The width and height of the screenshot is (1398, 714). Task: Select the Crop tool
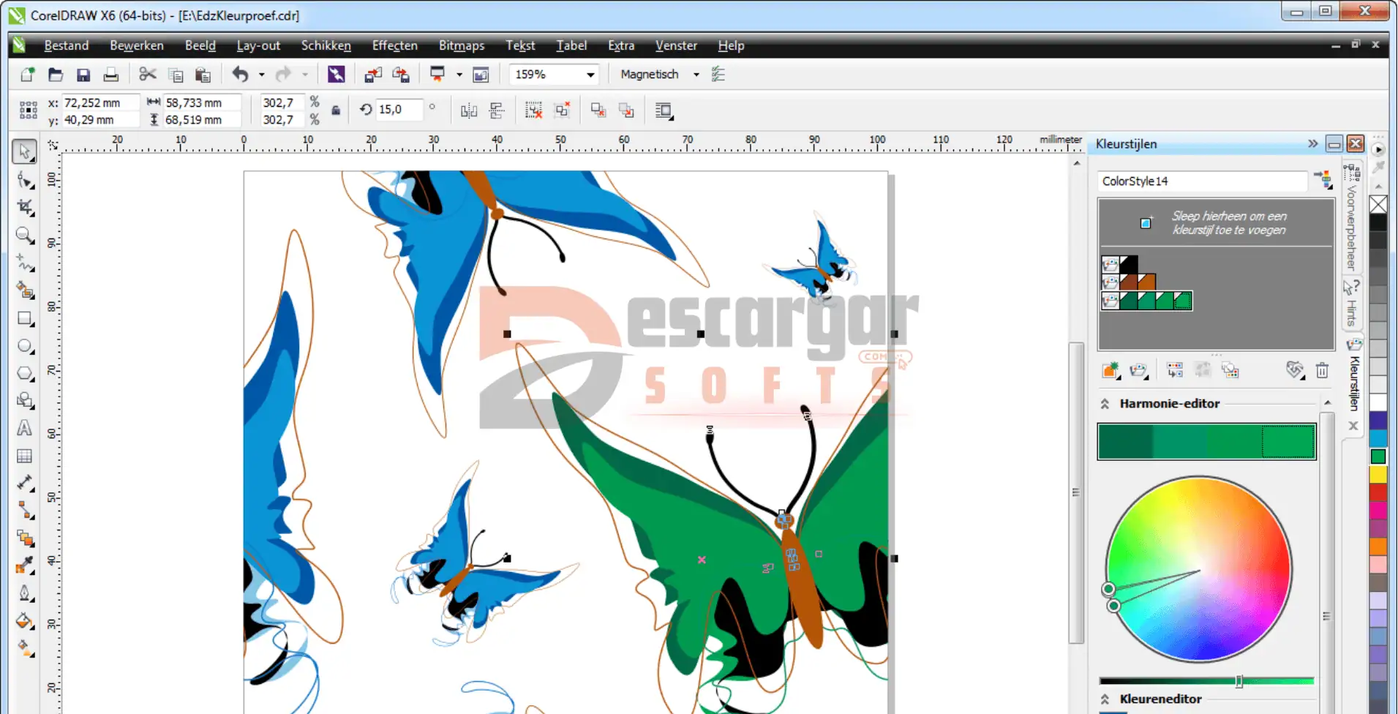pyautogui.click(x=25, y=208)
